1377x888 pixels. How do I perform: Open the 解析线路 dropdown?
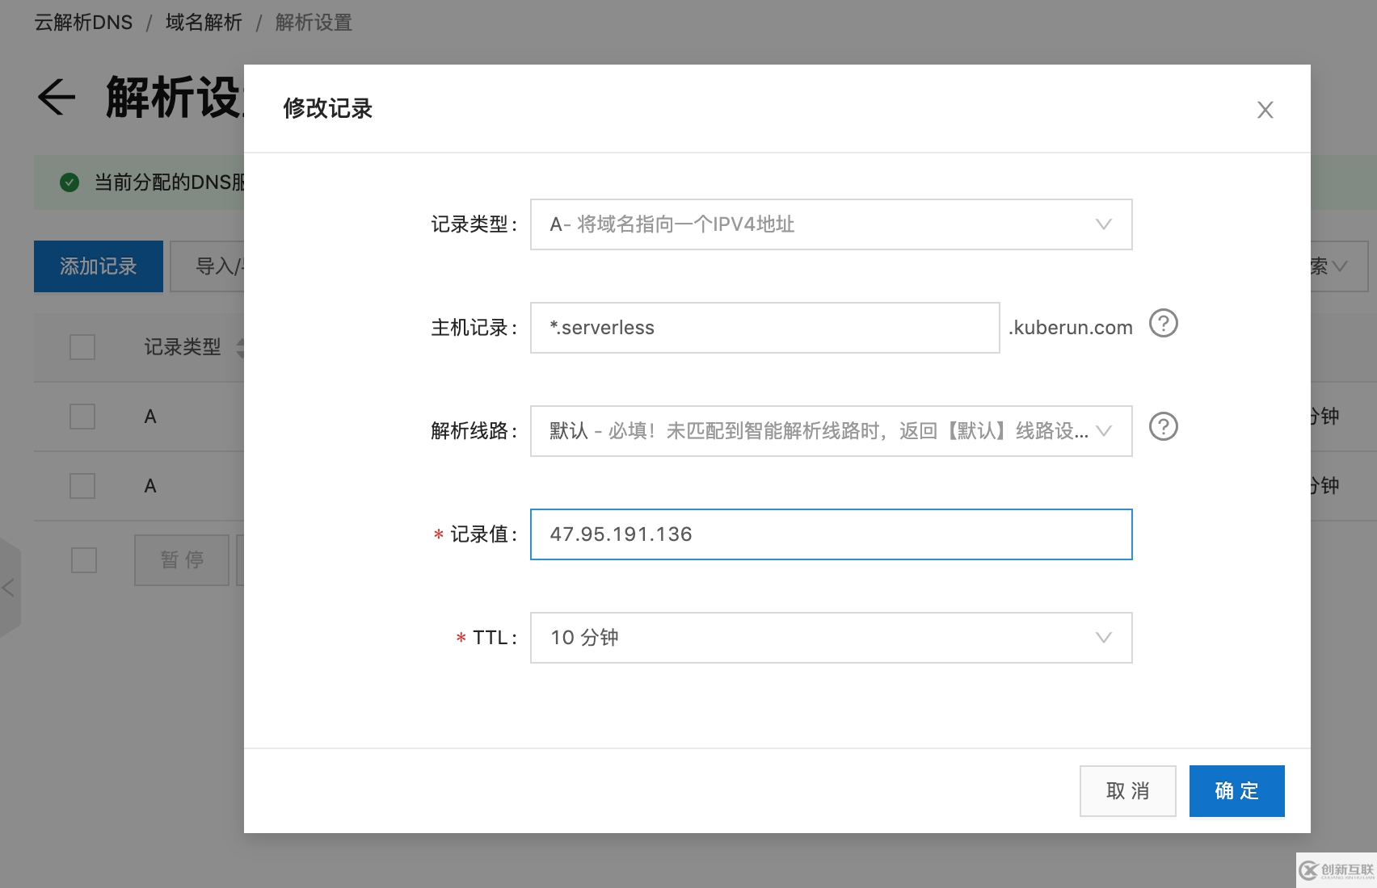point(831,431)
